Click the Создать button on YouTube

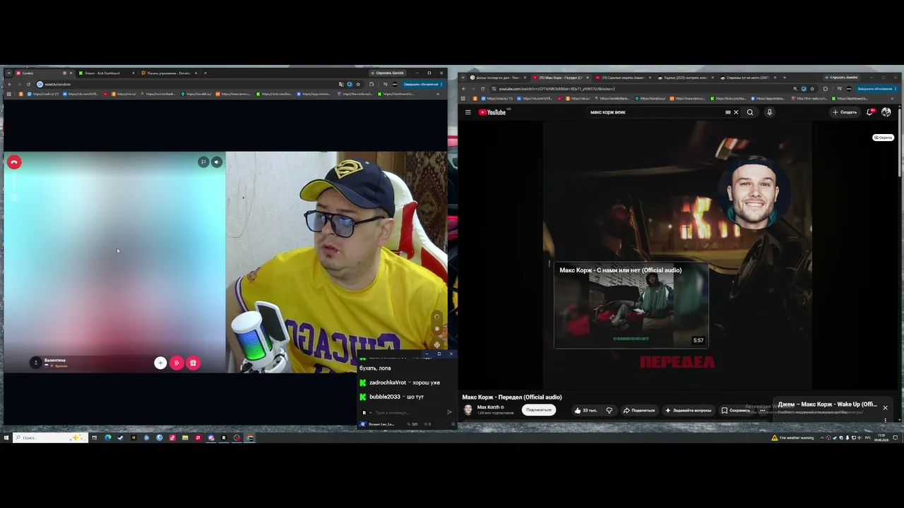click(845, 112)
